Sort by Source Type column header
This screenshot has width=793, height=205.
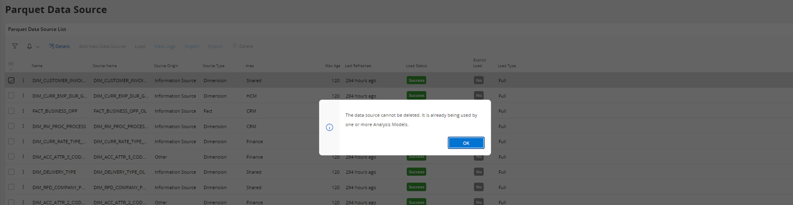click(214, 66)
